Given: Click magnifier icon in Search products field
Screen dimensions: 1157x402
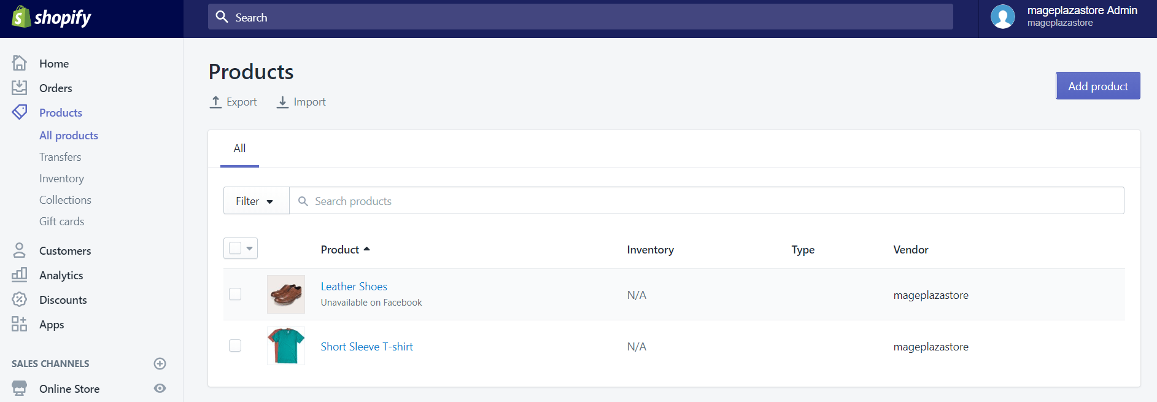Looking at the screenshot, I should coord(303,201).
